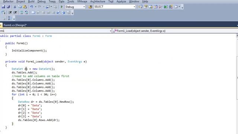This screenshot has width=238, height=134.
Task: Open the Tools menu
Action: (x=71, y=1)
